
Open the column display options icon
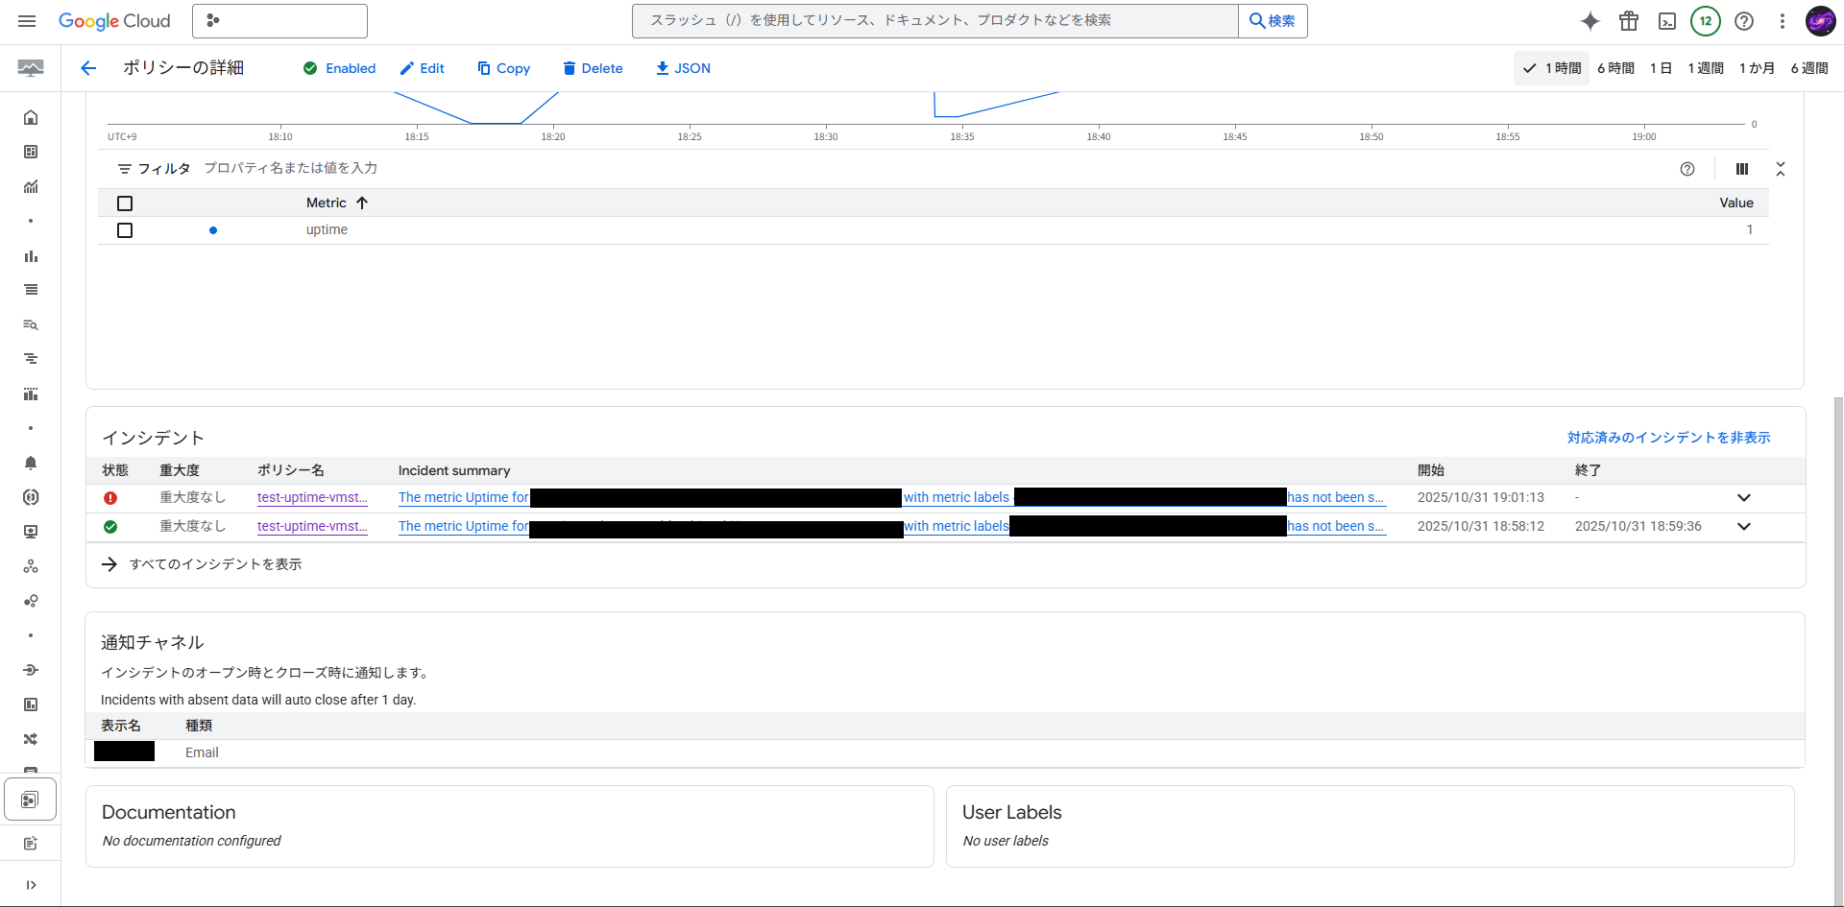pos(1742,169)
